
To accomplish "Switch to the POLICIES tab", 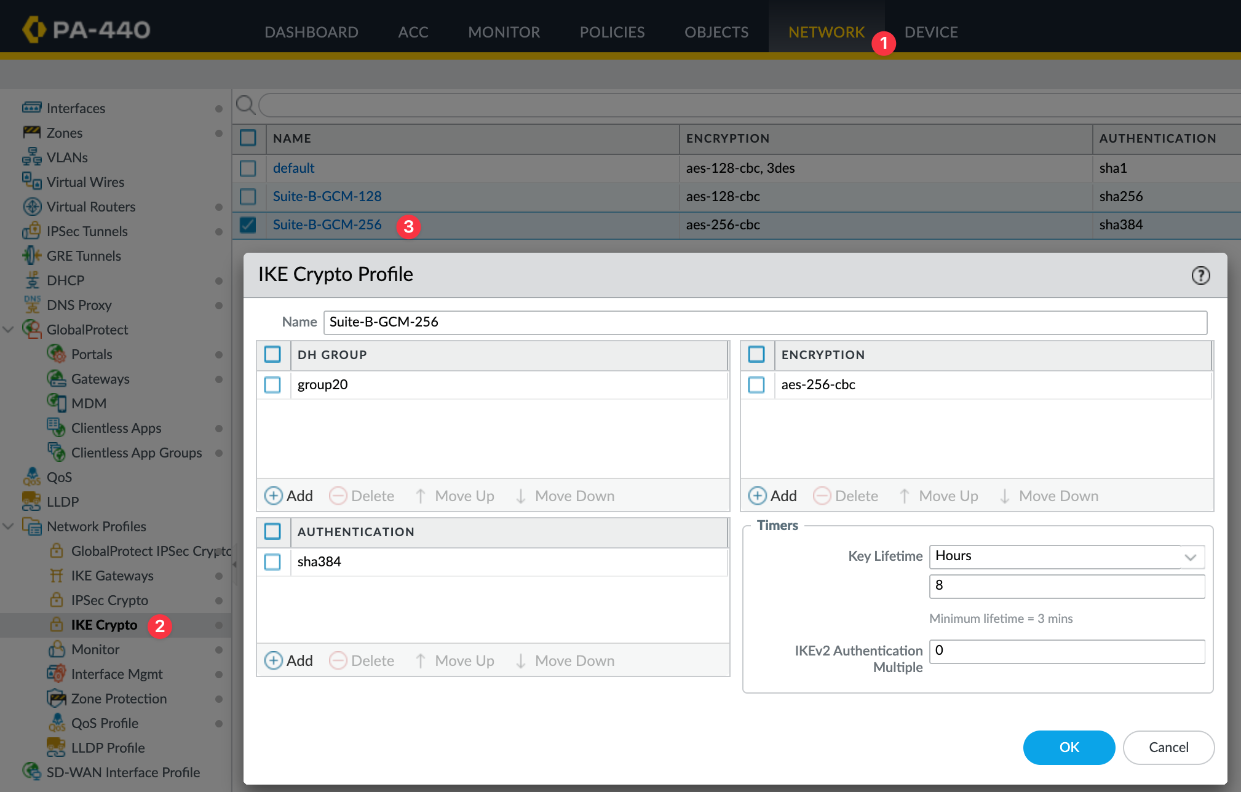I will (612, 32).
